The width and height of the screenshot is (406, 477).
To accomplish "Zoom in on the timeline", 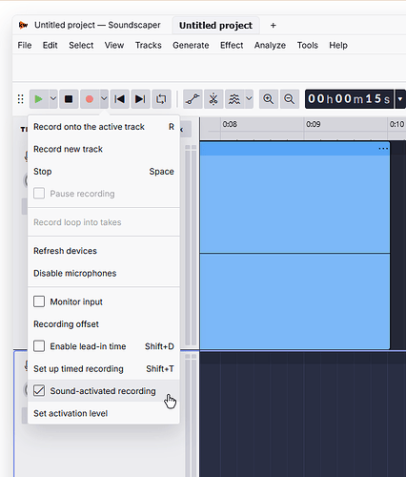I will [269, 99].
